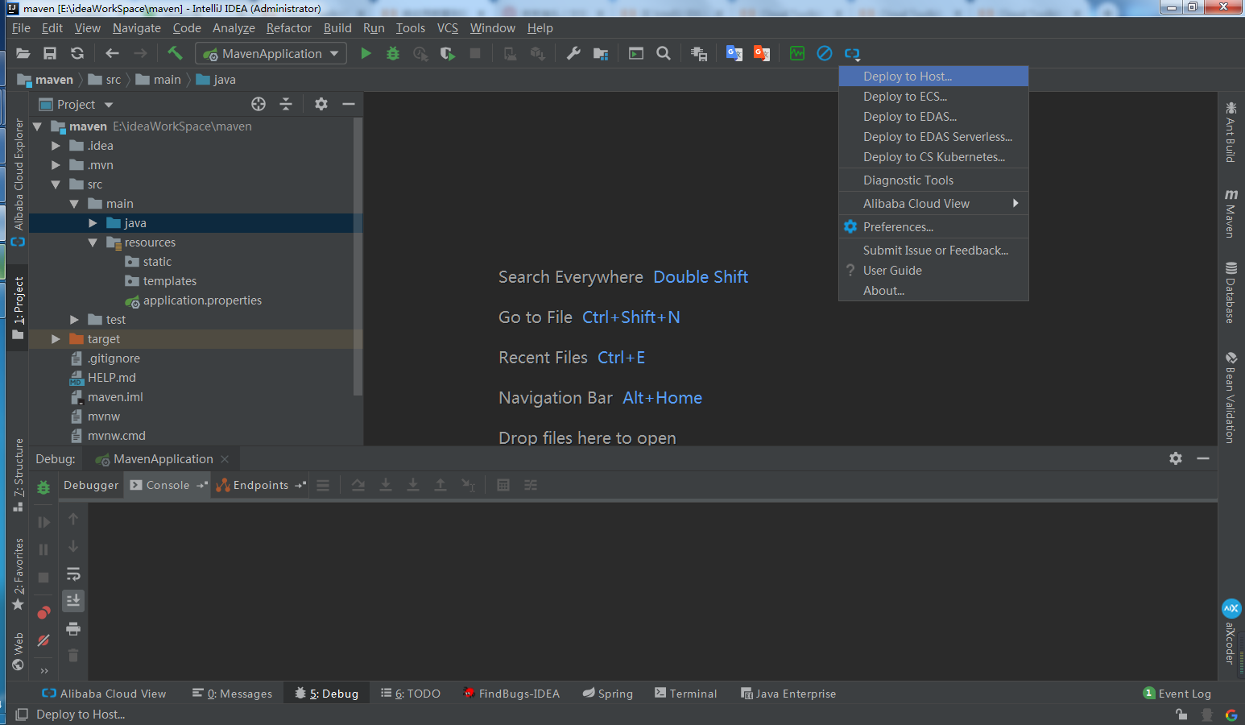Expand the target folder
Image resolution: width=1245 pixels, height=725 pixels.
tap(56, 339)
